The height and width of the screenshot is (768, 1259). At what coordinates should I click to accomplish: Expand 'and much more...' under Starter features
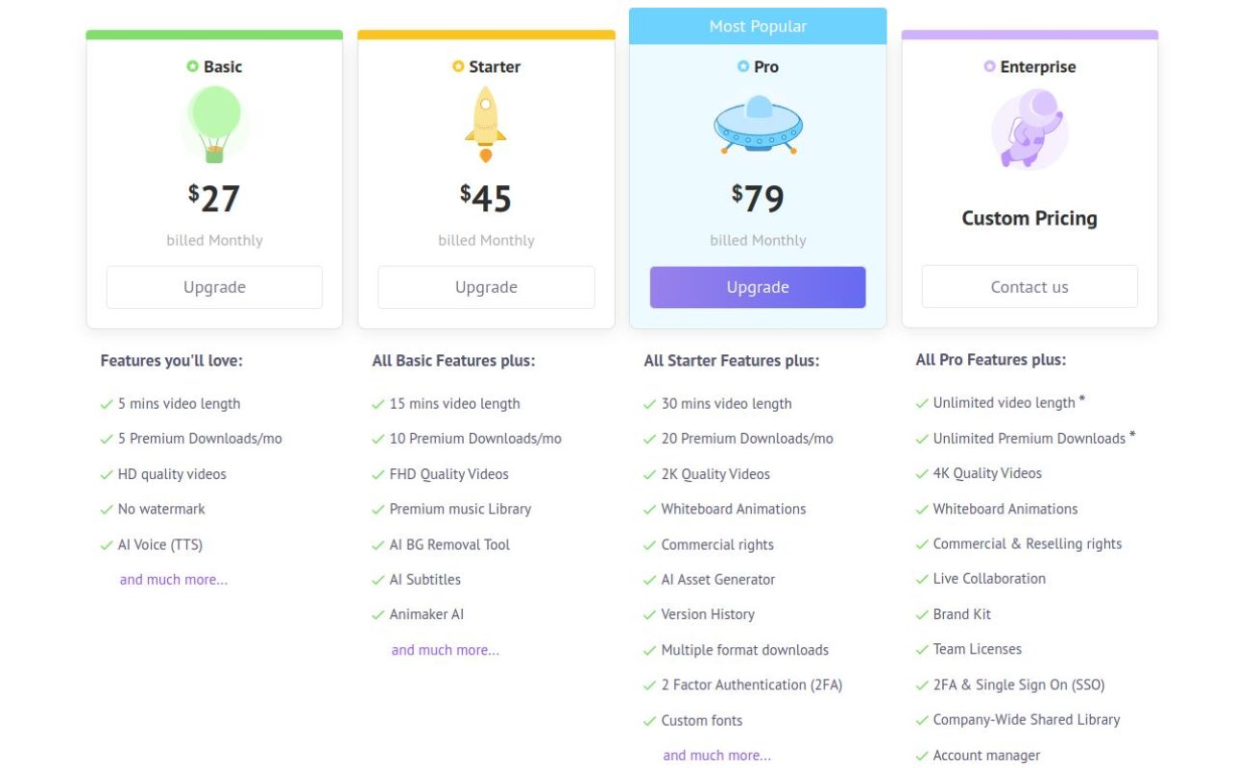(446, 650)
